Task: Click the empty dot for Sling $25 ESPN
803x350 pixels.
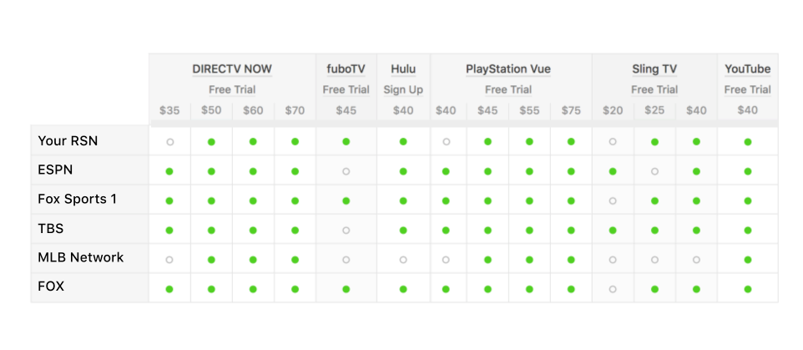Action: click(654, 171)
